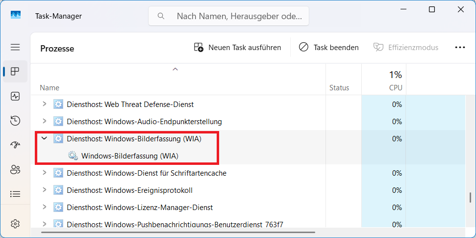Select Diensthost: Windows-Bilderfassung (WIA) text
The height and width of the screenshot is (238, 476).
point(134,138)
